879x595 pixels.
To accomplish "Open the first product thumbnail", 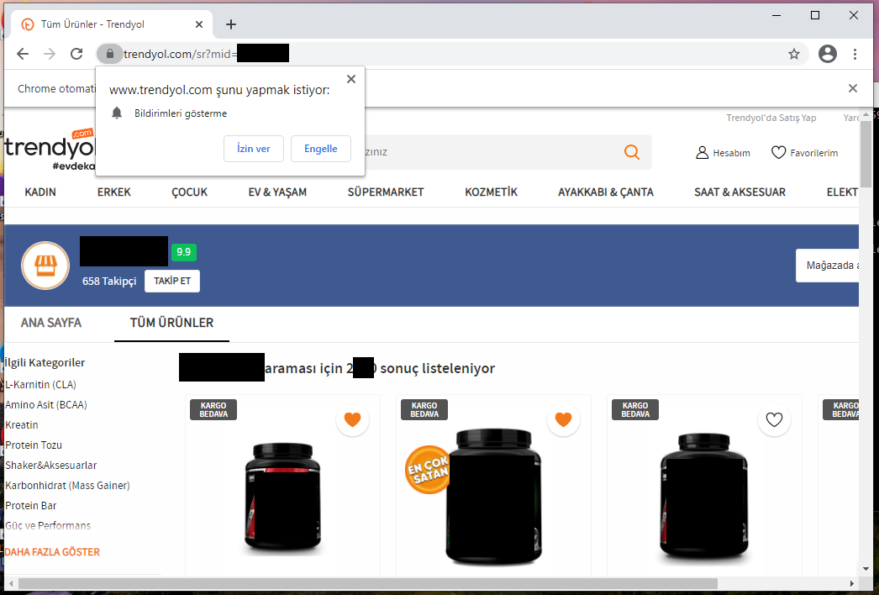I will (x=283, y=499).
